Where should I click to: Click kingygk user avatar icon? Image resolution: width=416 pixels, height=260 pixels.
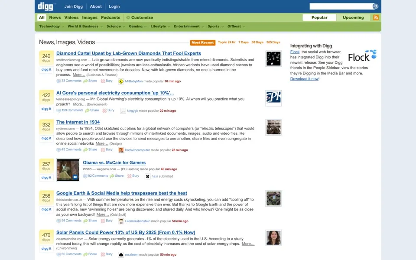(x=123, y=111)
